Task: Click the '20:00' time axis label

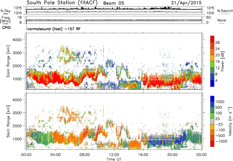Action: click(x=172, y=155)
